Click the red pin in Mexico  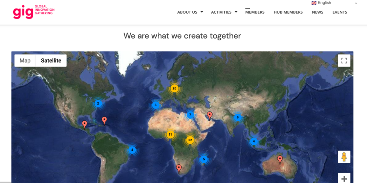pos(85,125)
